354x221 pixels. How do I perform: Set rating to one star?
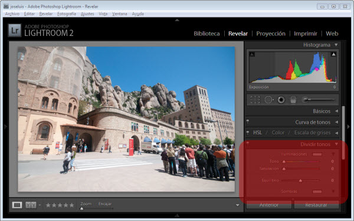(x=48, y=205)
